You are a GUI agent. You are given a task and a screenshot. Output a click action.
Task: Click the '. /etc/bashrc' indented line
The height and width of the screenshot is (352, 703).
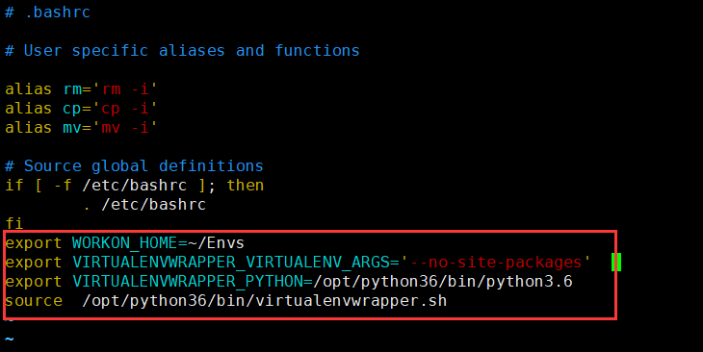[144, 205]
